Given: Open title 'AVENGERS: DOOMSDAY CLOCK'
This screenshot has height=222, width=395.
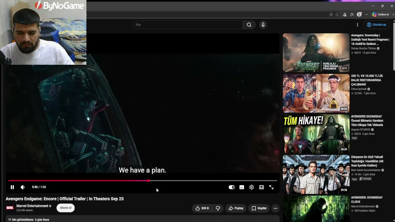Looking at the screenshot, I should click(367, 199).
